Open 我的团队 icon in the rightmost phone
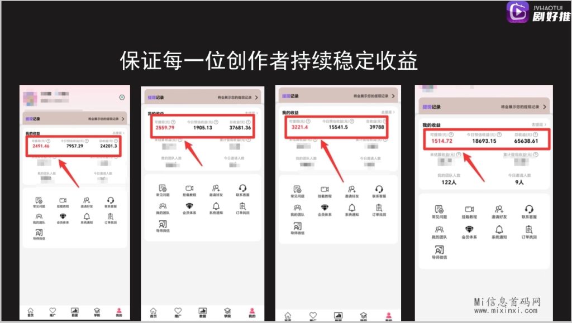Image resolution: width=572 pixels, height=323 pixels. coord(440,230)
